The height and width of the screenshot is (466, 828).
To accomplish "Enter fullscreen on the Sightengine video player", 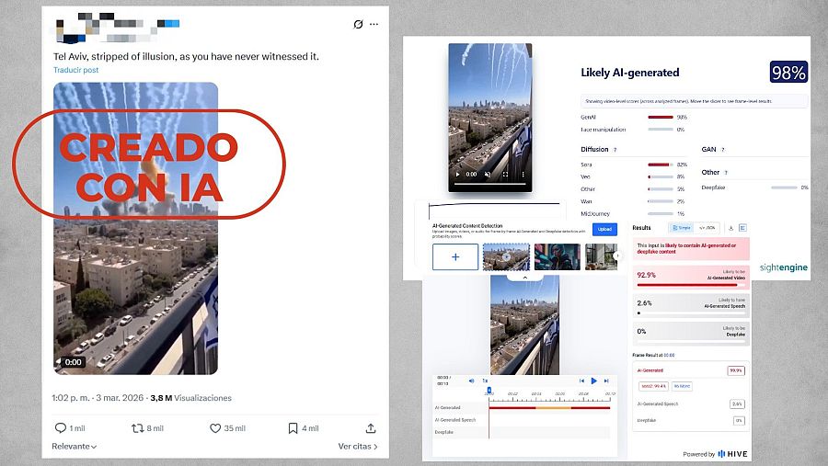I will [505, 174].
